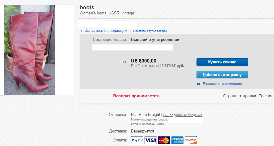Viewport: 274px width, 146px height.
Task: Click the В список отслеживания link
Action: pyautogui.click(x=222, y=84)
